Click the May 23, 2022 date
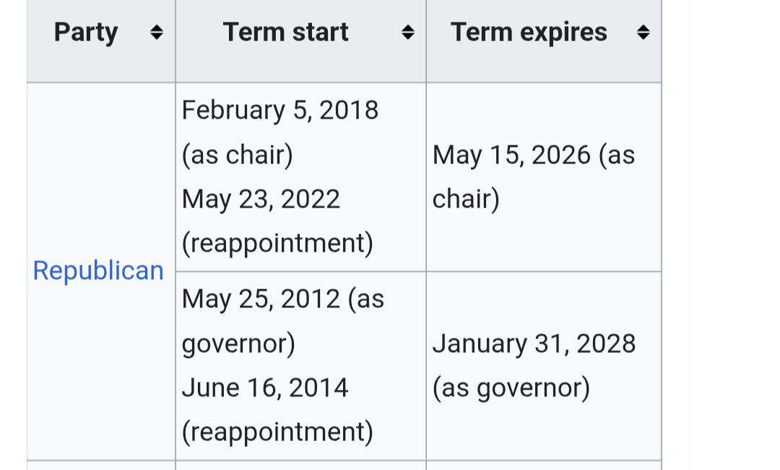 261,199
